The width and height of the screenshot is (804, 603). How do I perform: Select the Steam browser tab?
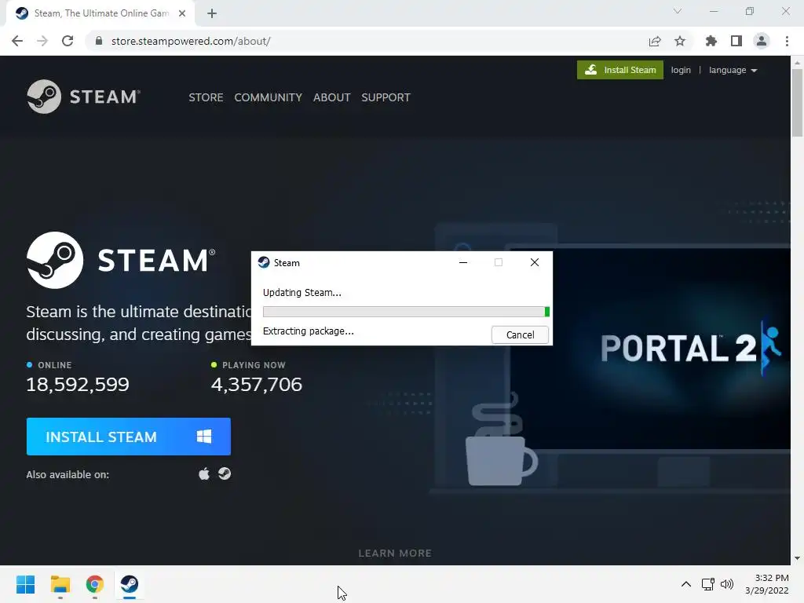click(100, 13)
